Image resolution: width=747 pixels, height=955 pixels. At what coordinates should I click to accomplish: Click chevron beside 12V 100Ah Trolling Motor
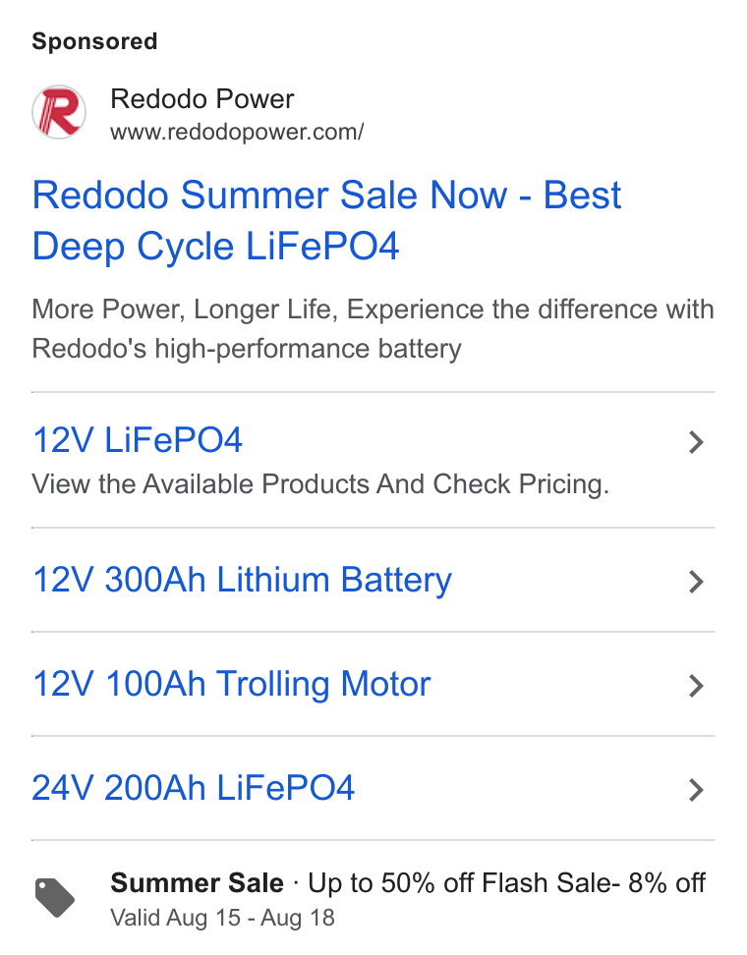pos(696,686)
